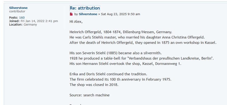Screen dimensions: 227x105
Task: Click "The shop was closed in 2018."
Action: tap(94, 85)
